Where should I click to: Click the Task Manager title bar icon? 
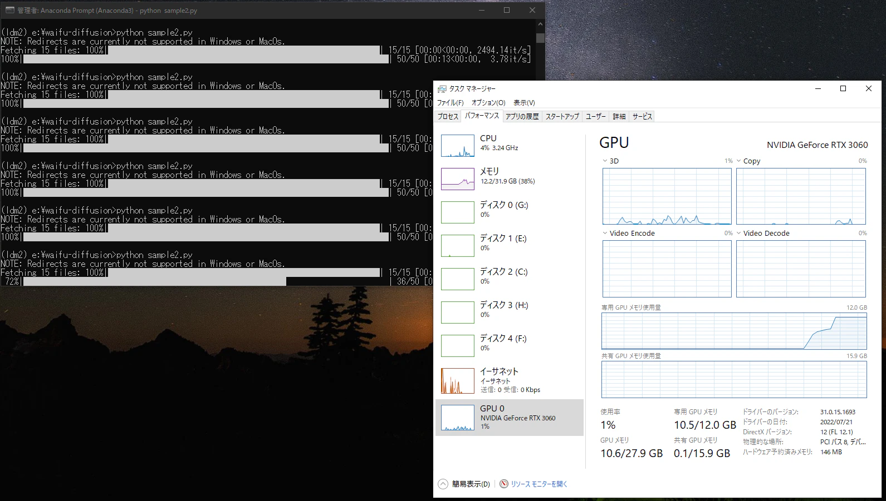442,89
